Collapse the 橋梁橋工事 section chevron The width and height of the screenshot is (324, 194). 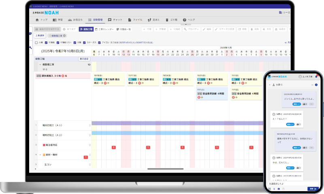tap(40, 64)
